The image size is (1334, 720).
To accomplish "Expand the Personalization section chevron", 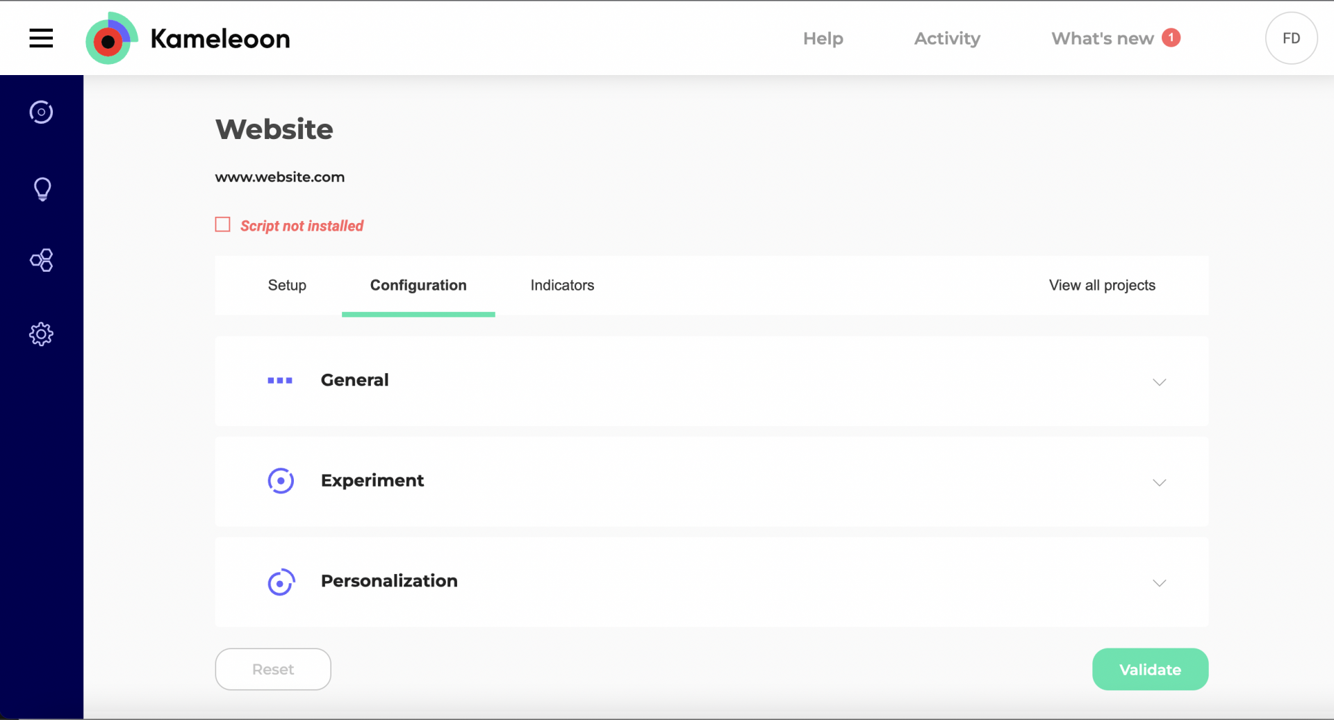I will pos(1160,583).
